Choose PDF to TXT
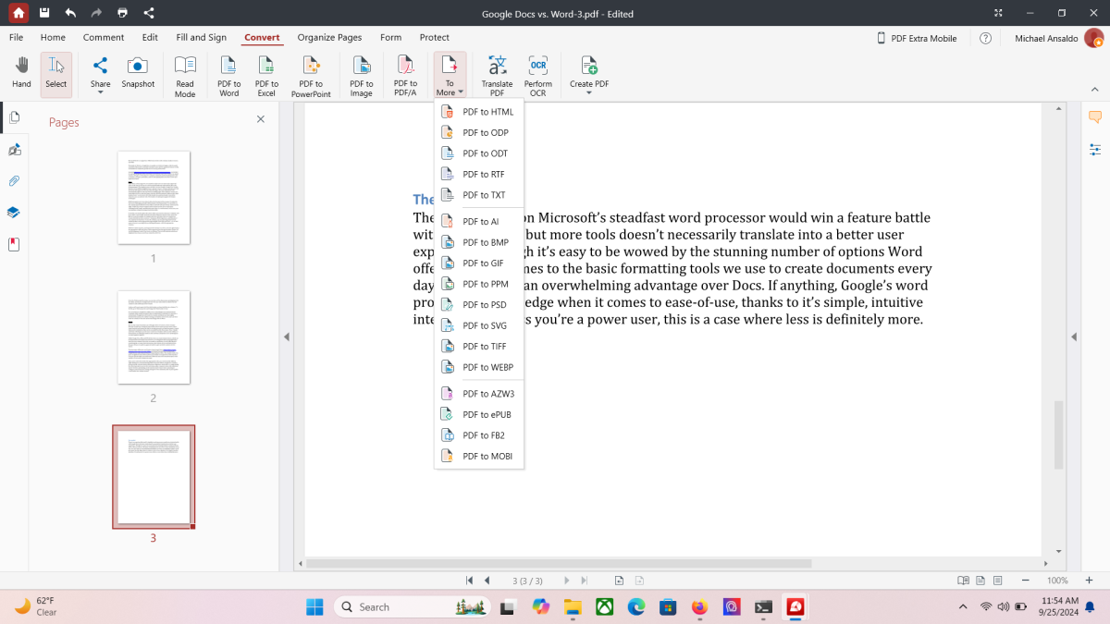This screenshot has width=1110, height=624. click(479, 195)
